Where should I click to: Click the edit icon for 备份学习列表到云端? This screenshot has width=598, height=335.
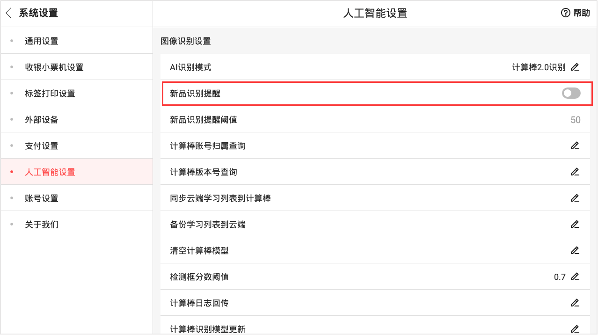pos(575,224)
